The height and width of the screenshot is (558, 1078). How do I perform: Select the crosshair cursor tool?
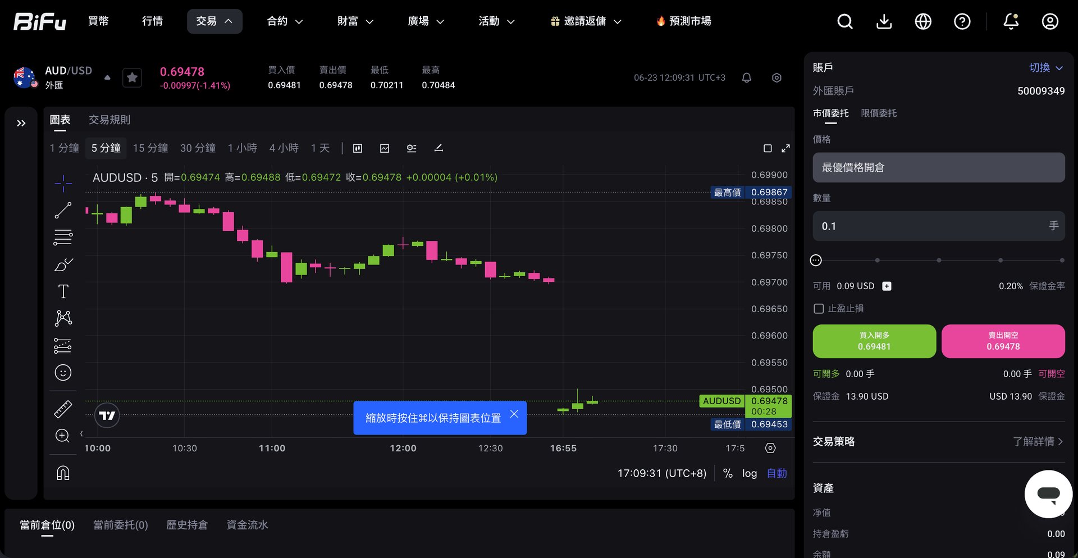[x=63, y=183]
